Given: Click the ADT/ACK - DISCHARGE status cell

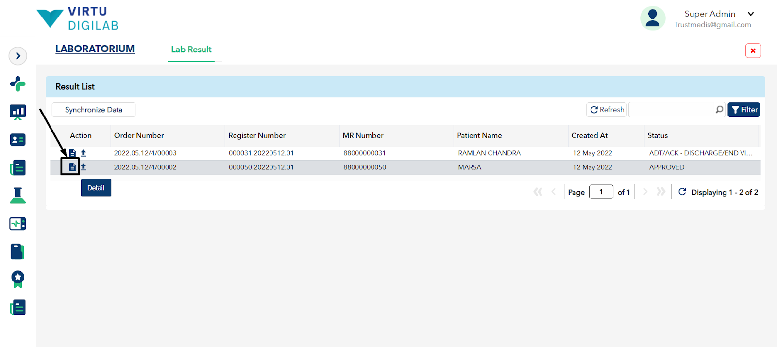Looking at the screenshot, I should [x=701, y=153].
